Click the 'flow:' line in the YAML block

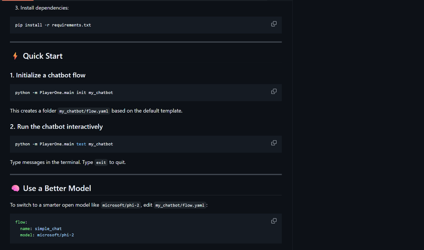(21, 222)
